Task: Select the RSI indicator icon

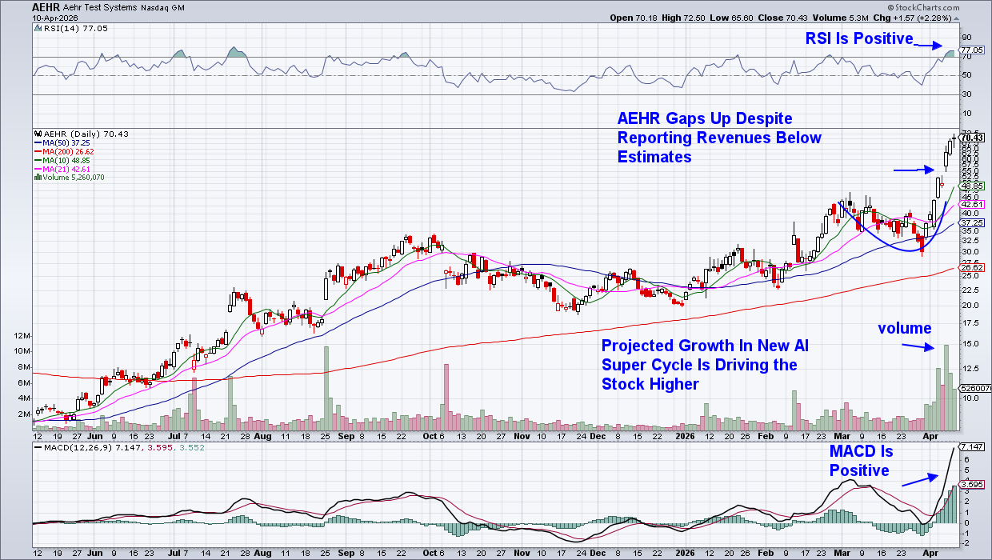Action: (38, 27)
